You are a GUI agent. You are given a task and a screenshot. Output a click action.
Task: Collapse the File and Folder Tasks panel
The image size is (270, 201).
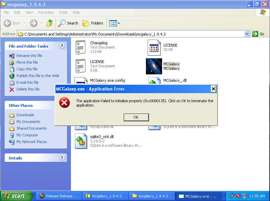(x=62, y=46)
